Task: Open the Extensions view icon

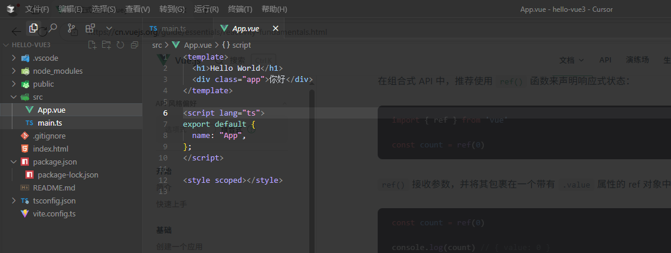Action: pyautogui.click(x=90, y=28)
